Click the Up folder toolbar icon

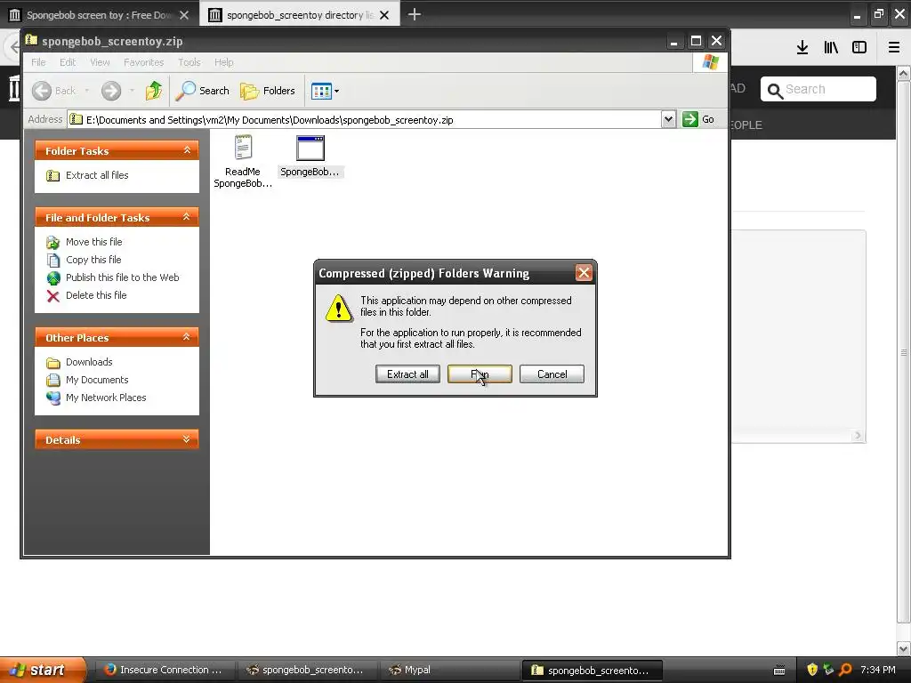click(153, 91)
